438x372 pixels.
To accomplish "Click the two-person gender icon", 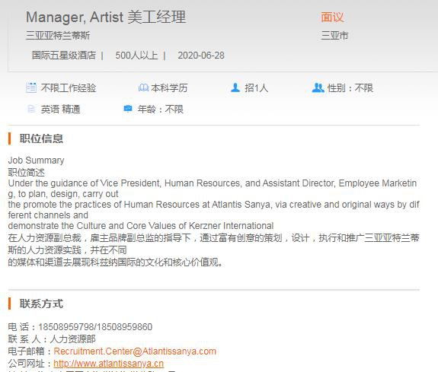I will point(318,87).
